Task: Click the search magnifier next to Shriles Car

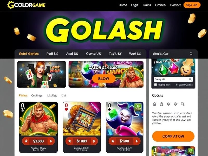Action: tap(191, 54)
